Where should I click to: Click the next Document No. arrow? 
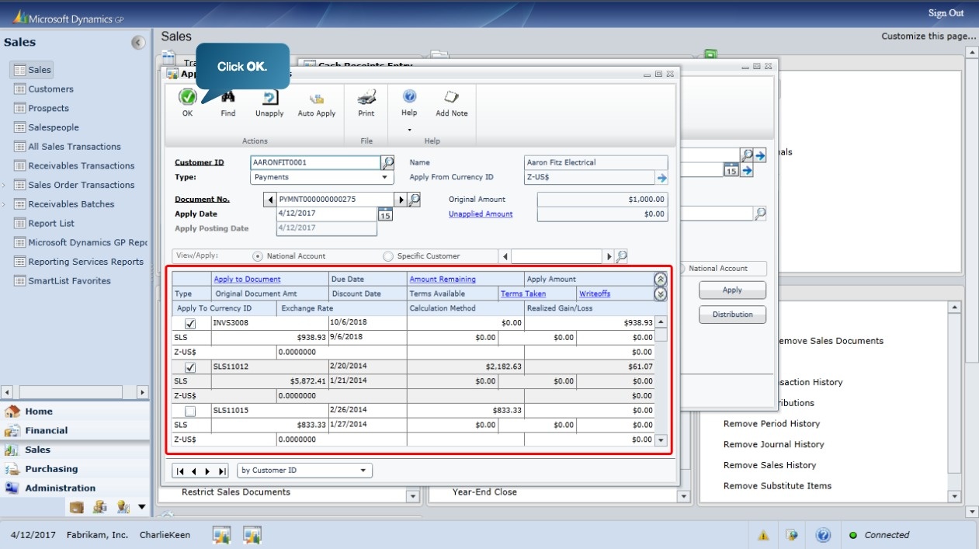(401, 199)
